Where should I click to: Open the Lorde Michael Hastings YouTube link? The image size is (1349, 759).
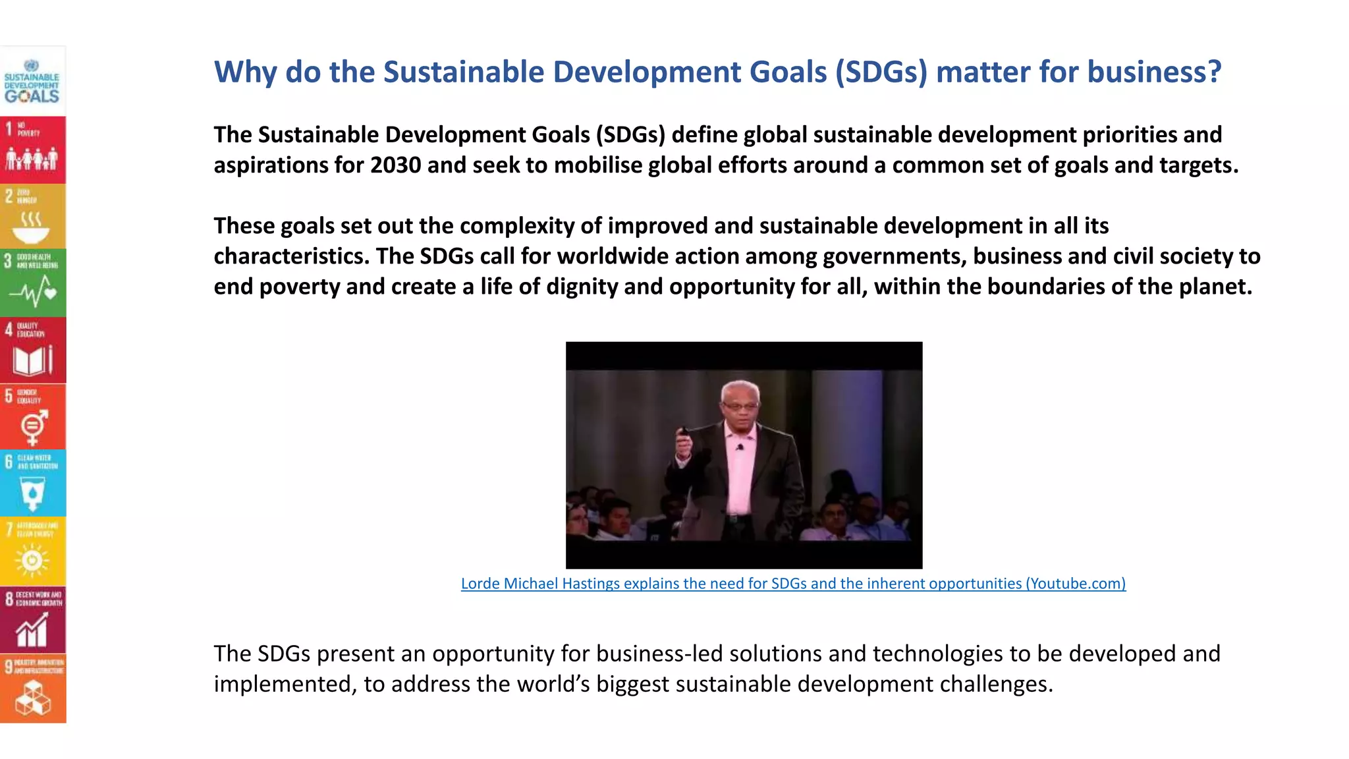coord(793,584)
